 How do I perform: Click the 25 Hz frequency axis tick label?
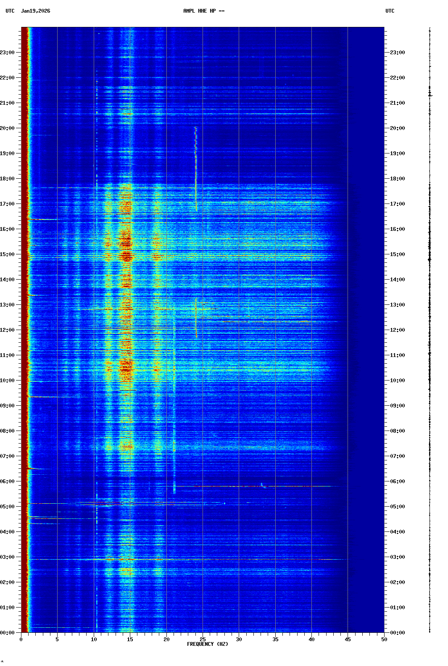pyautogui.click(x=203, y=640)
